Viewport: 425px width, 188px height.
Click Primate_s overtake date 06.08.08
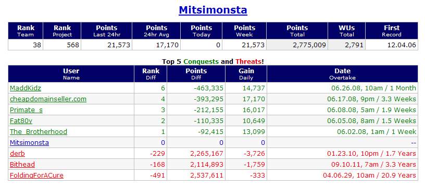coord(371,110)
